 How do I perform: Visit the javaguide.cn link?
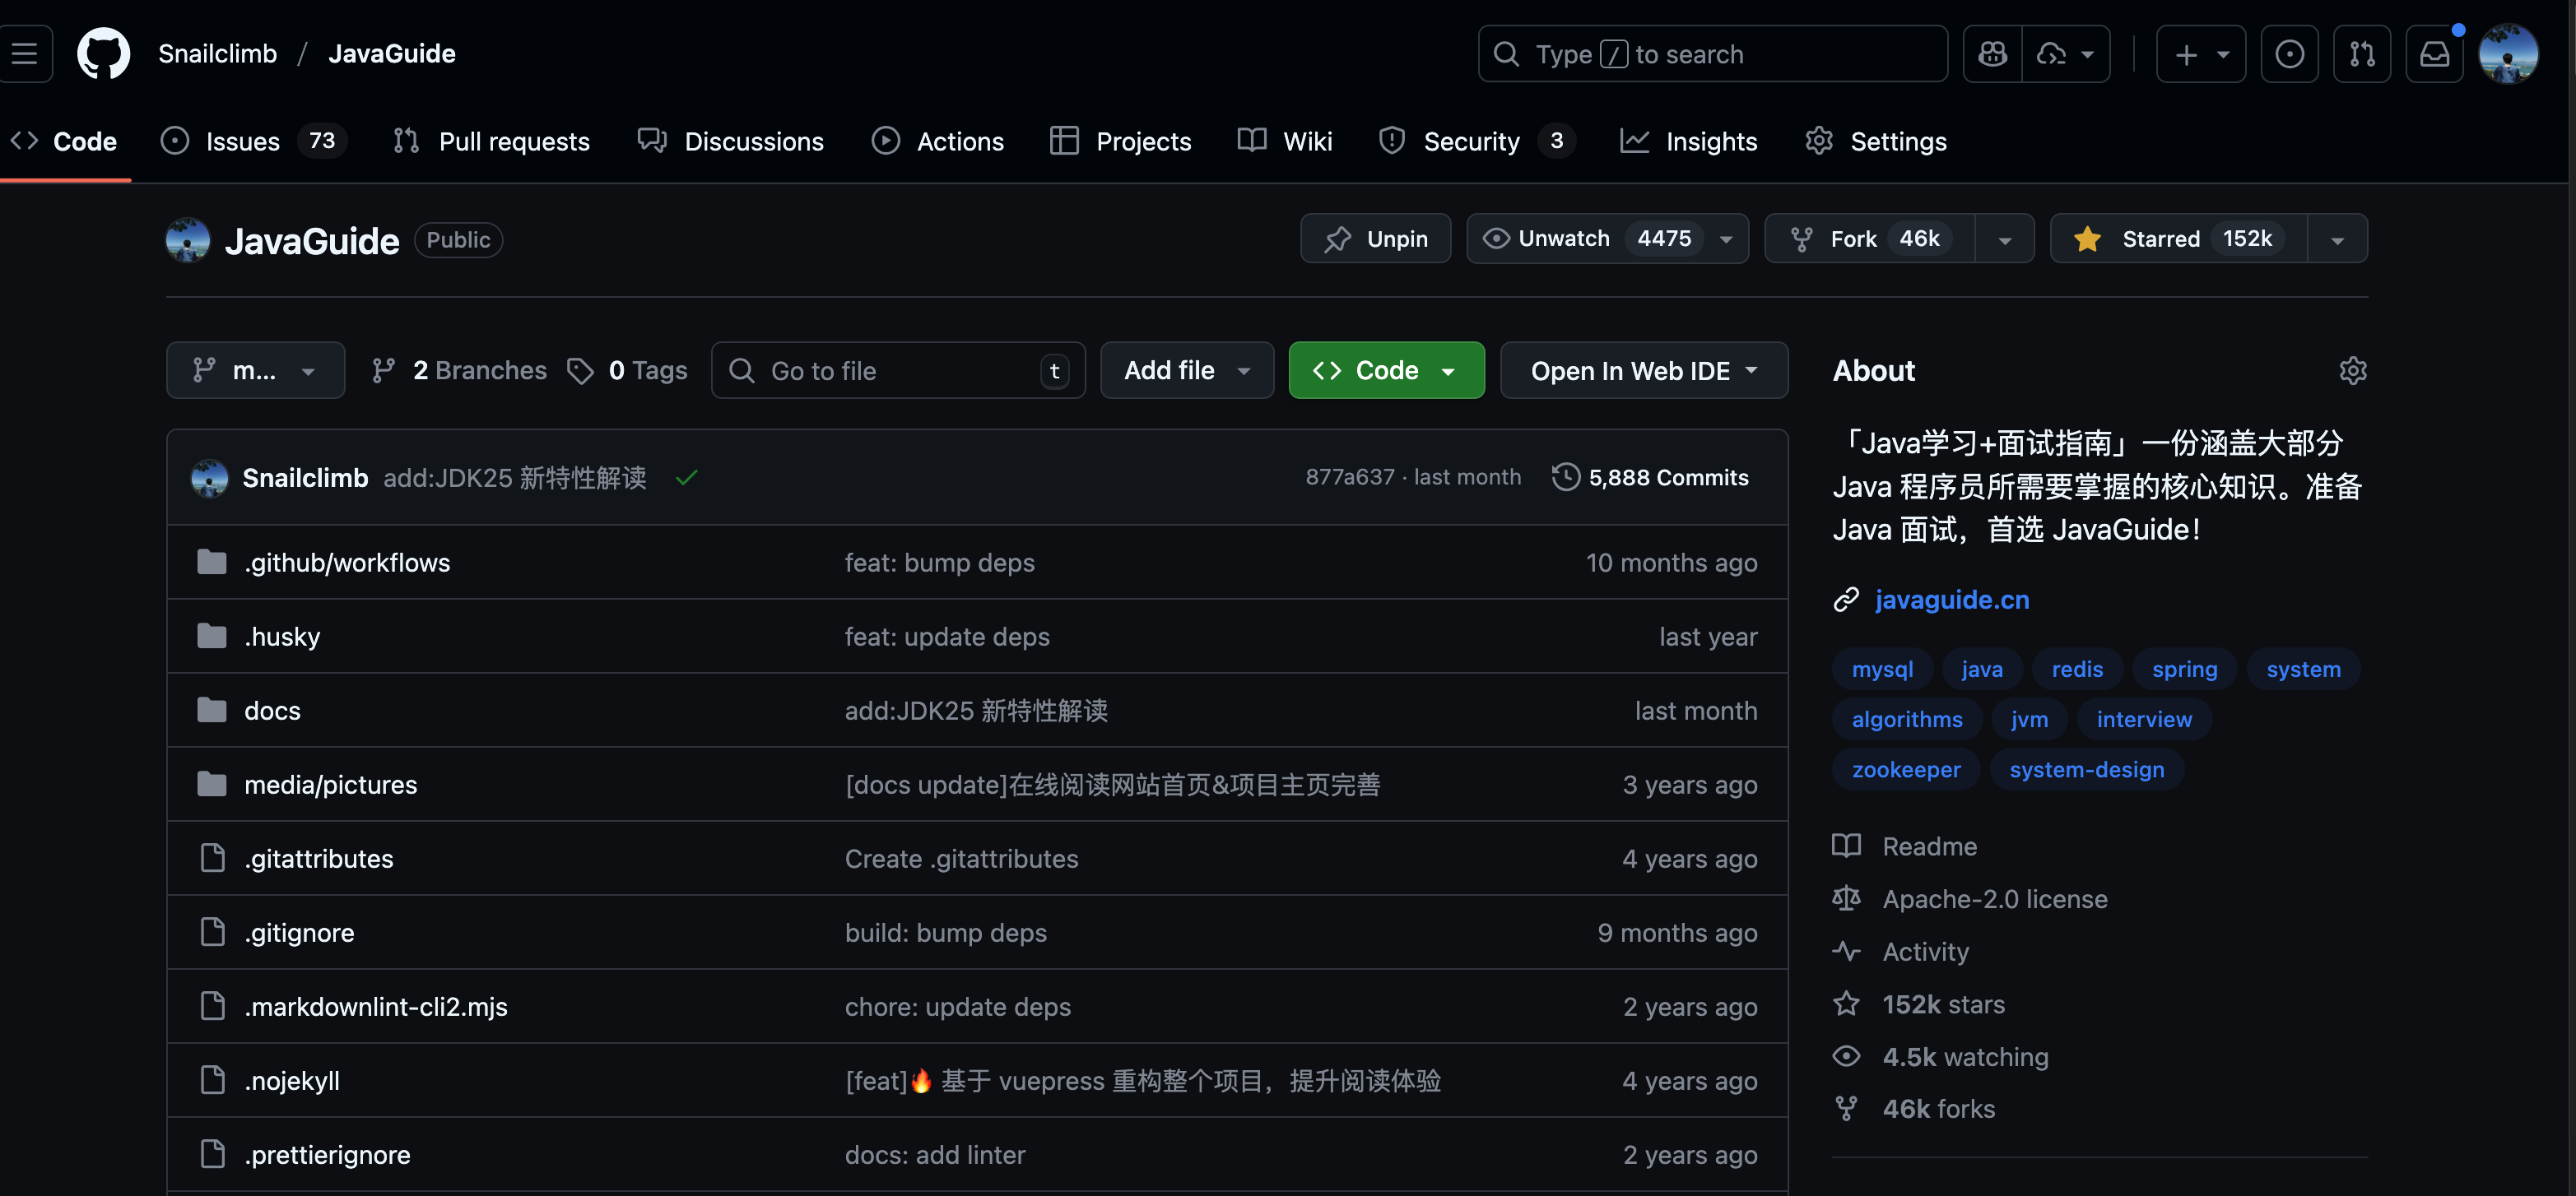click(x=1951, y=600)
